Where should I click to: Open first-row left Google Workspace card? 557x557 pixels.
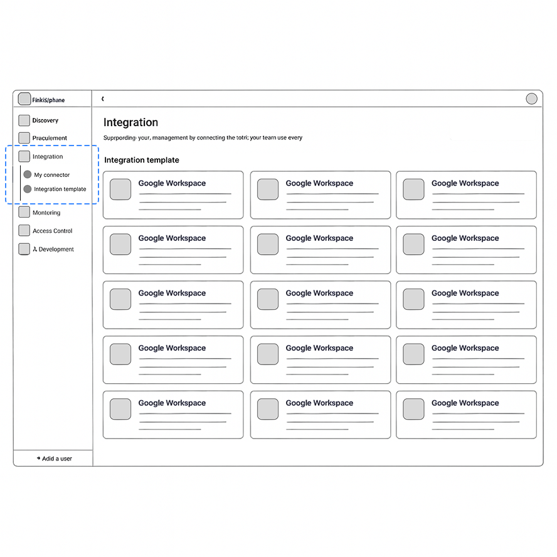(173, 195)
